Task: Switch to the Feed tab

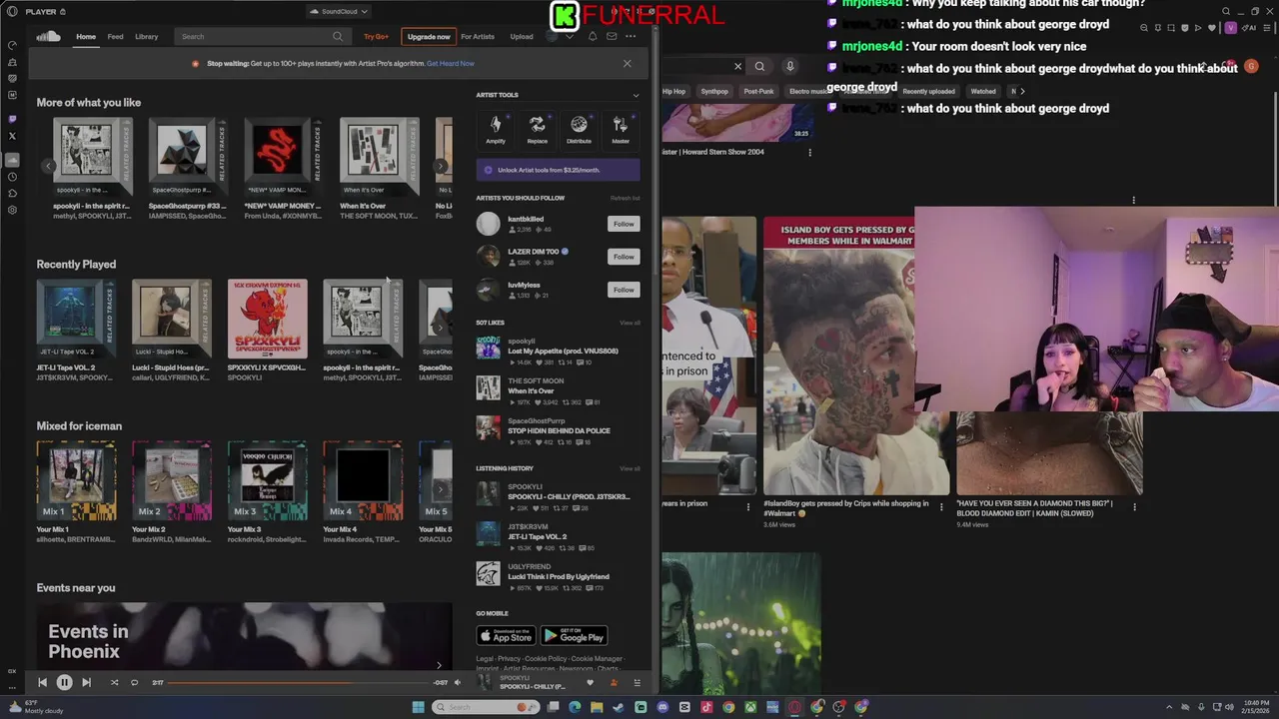Action: coord(116,37)
